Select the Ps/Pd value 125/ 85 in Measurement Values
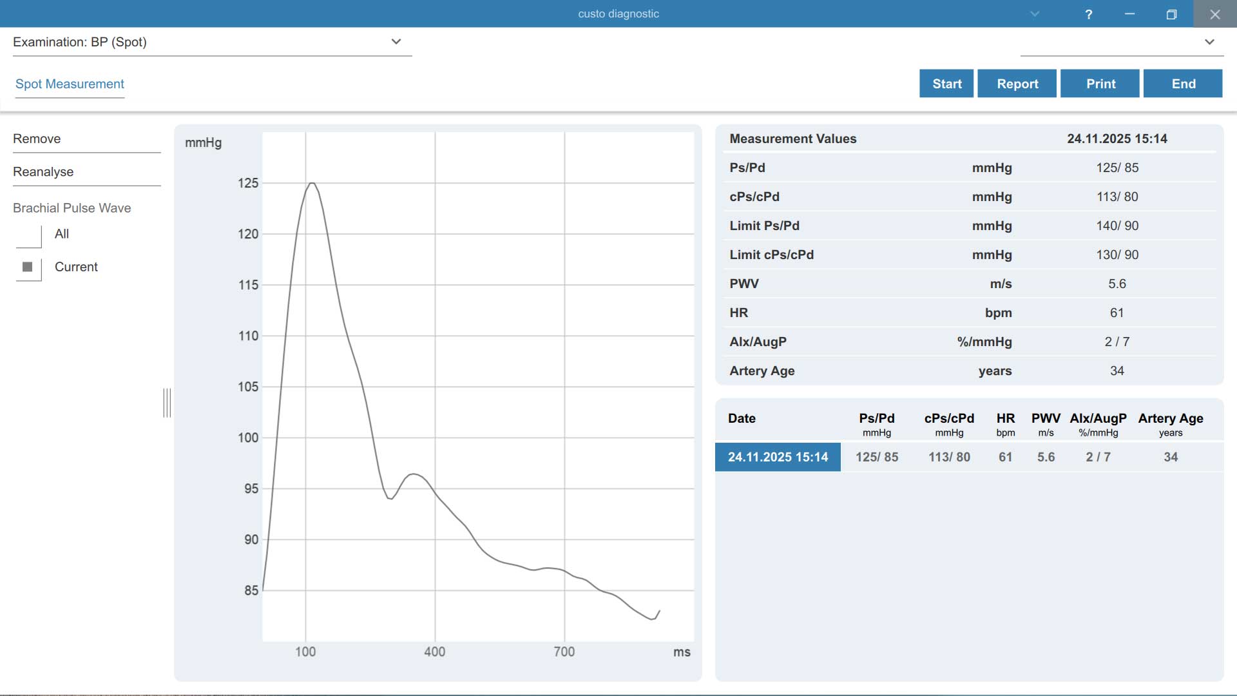Screen dimensions: 1237x696 click(x=1117, y=168)
